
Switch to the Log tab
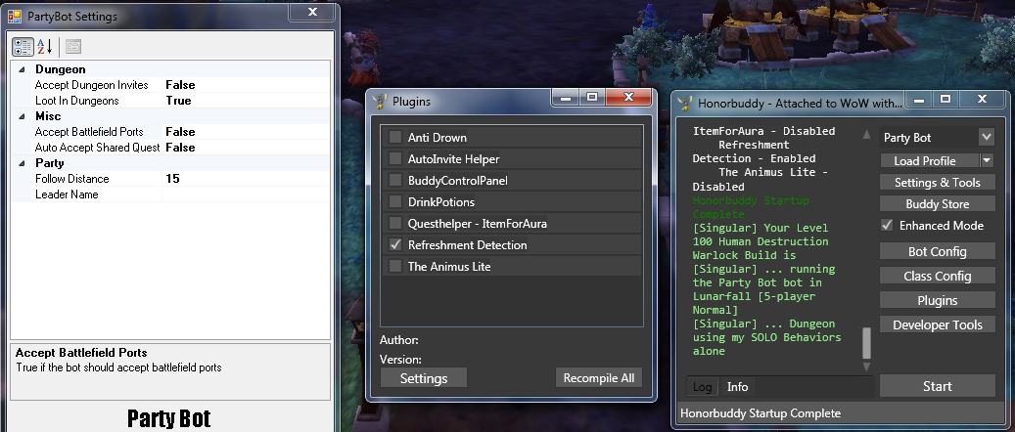[702, 387]
